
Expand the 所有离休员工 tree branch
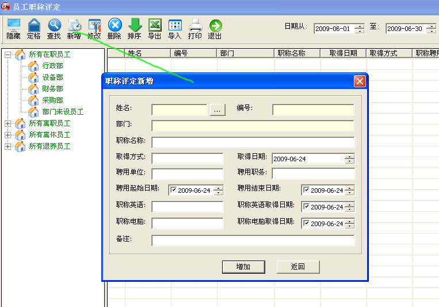8,135
